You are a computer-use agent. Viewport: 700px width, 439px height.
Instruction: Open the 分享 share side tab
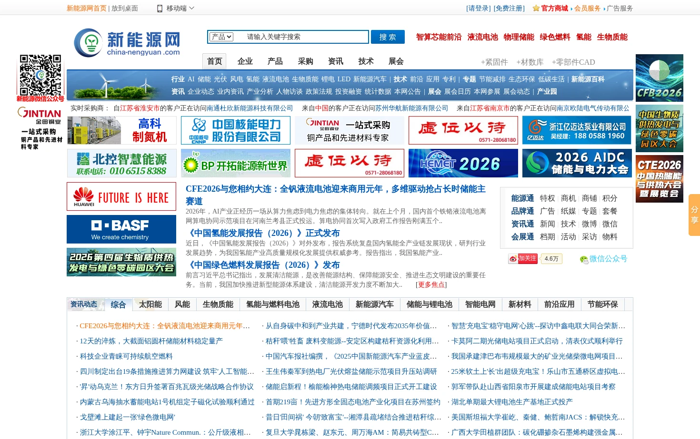694,215
